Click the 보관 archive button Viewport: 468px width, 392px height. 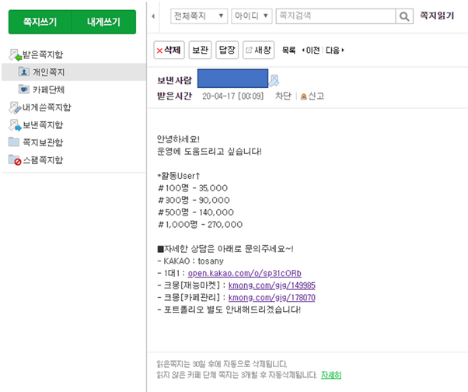(200, 50)
